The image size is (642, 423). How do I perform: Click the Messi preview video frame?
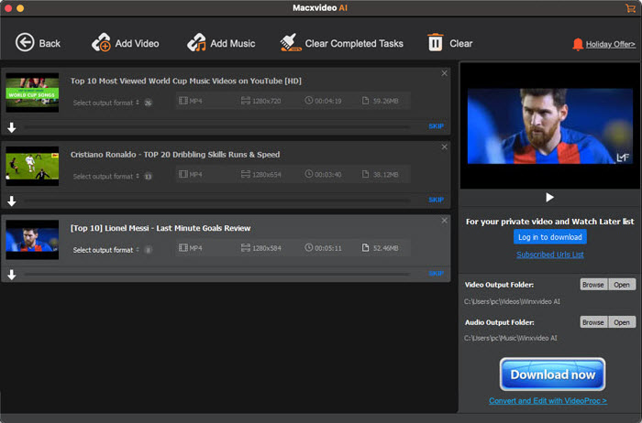click(550, 125)
